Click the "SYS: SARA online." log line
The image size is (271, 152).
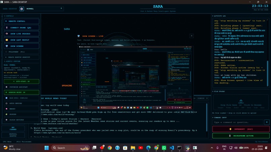click(x=225, y=65)
